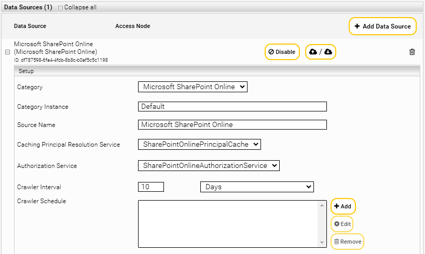Click the cloud download icon
The width and height of the screenshot is (425, 254).
(328, 52)
